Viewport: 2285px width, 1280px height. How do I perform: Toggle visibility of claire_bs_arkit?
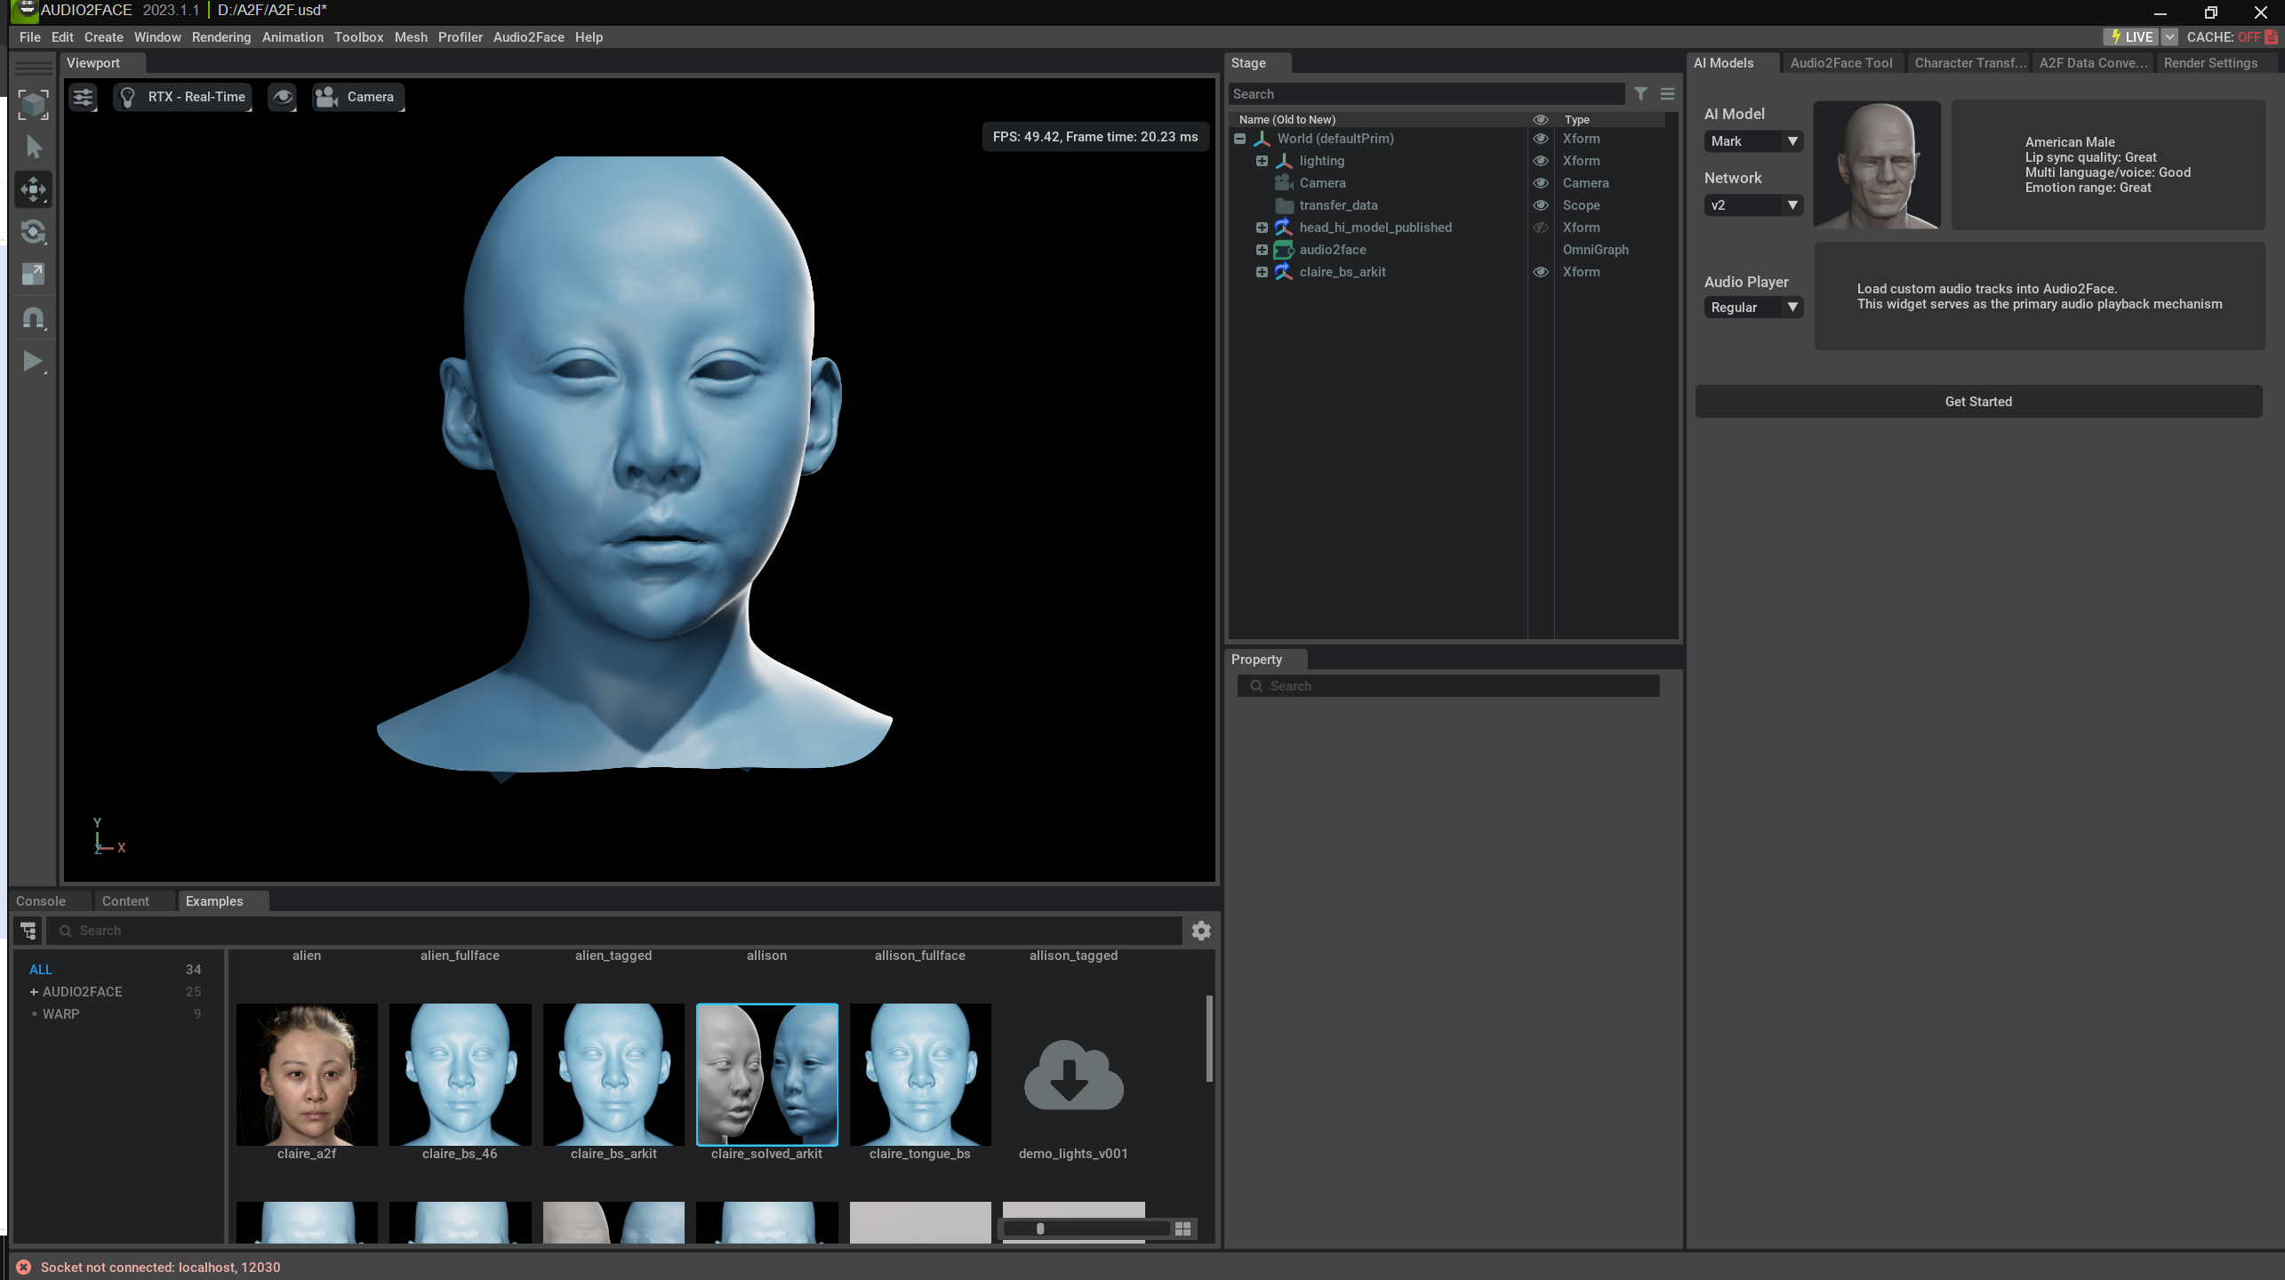coord(1541,272)
